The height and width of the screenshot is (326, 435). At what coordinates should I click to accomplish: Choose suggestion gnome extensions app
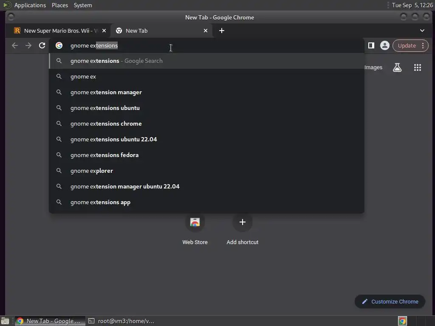206,202
